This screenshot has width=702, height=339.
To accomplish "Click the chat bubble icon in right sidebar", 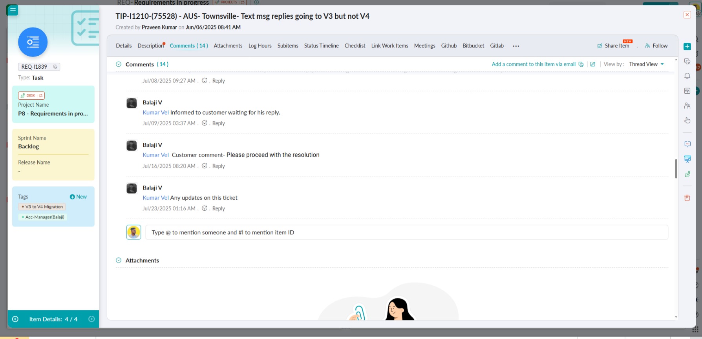I will 687,144.
